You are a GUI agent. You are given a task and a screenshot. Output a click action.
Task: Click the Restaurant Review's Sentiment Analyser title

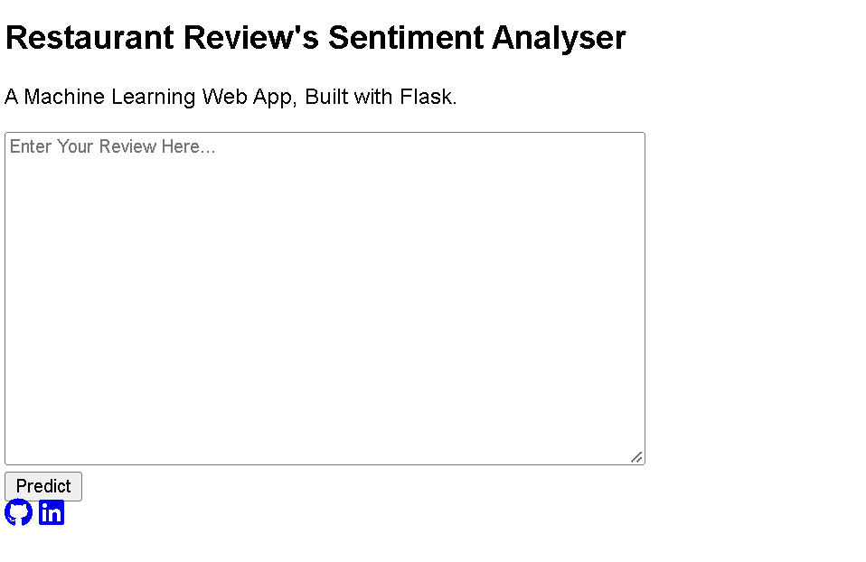coord(315,37)
